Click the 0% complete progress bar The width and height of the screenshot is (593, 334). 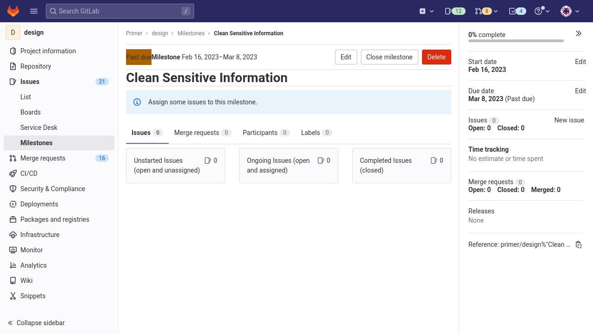pos(516,41)
